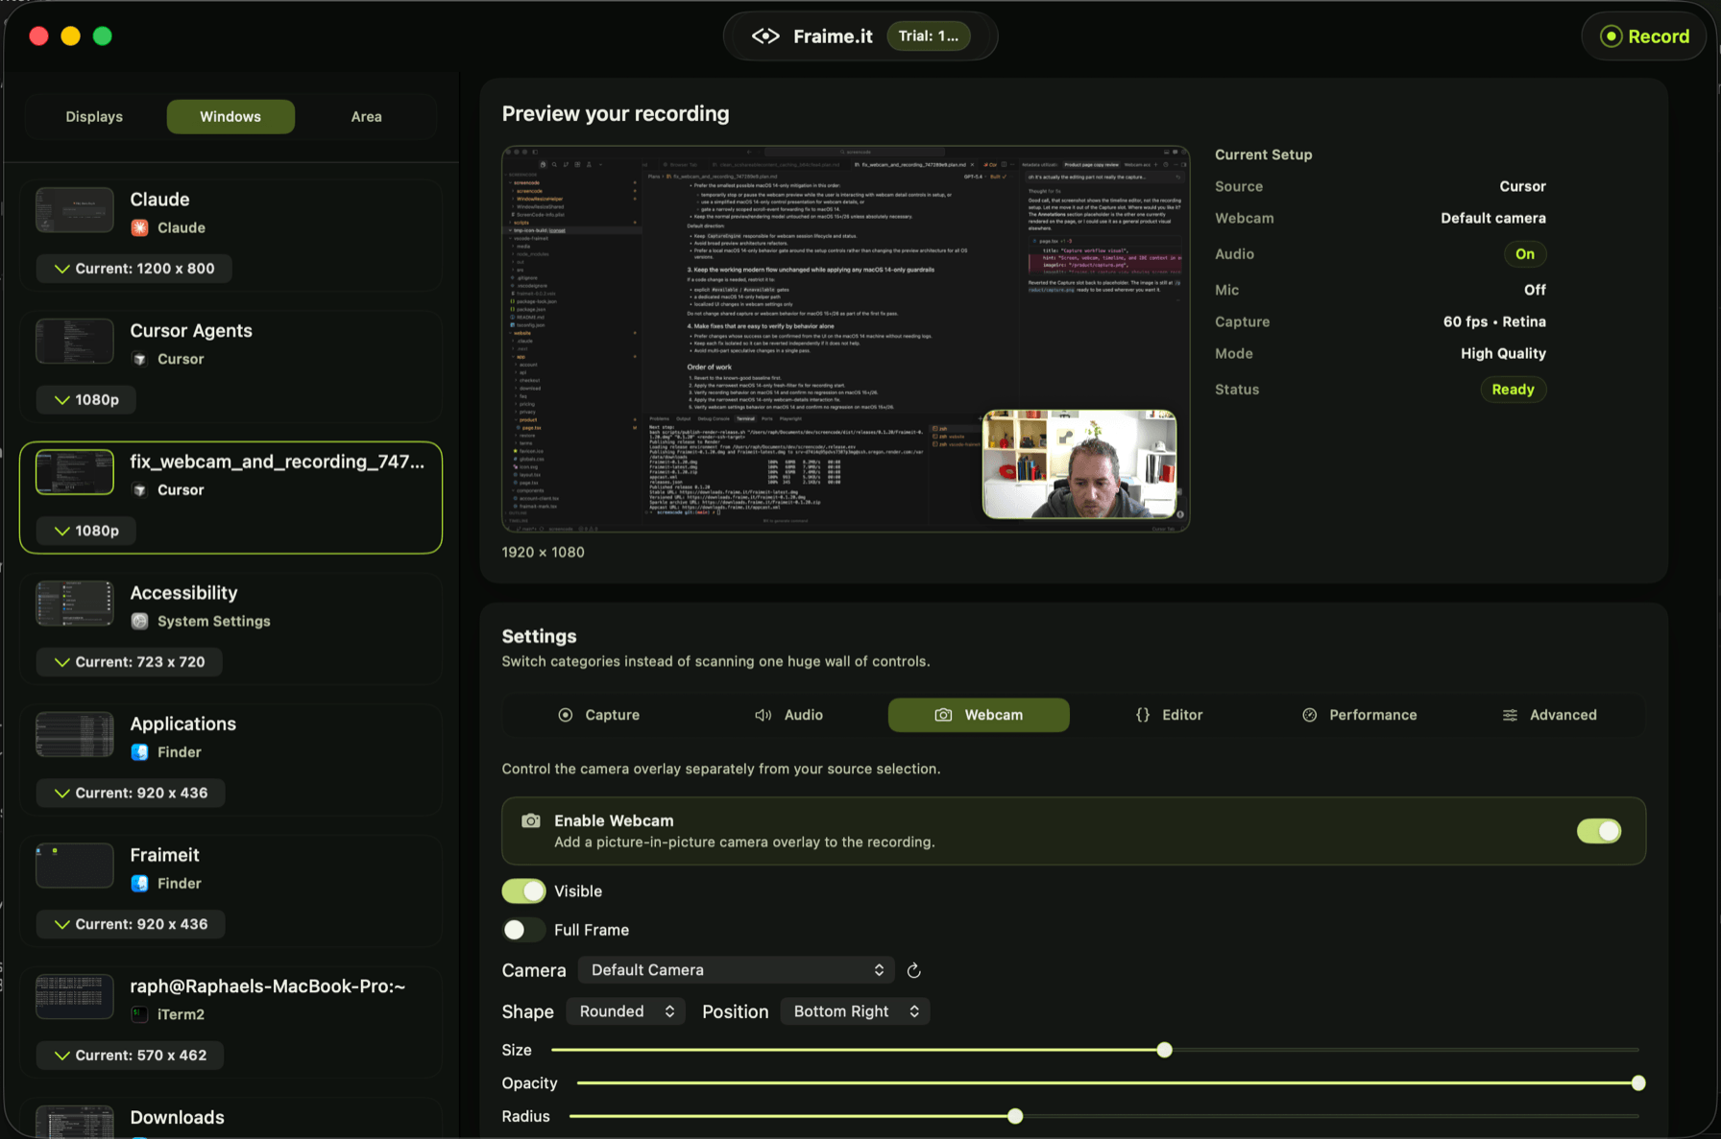Toggle the Enable Webcam switch

click(x=1599, y=831)
